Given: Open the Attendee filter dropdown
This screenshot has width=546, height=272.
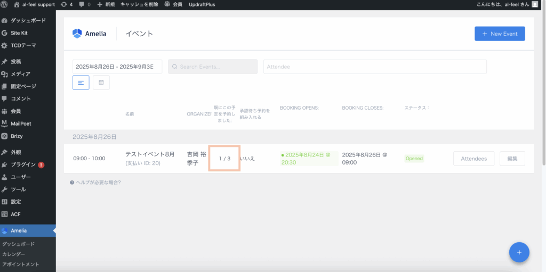Looking at the screenshot, I should point(374,67).
